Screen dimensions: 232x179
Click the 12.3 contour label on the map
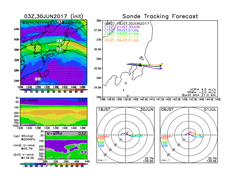pyautogui.click(x=60, y=41)
